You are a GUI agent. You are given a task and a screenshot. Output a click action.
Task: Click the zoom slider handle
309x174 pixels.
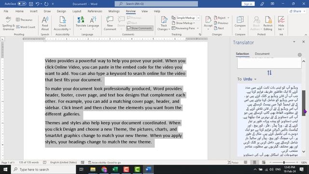pyautogui.click(x=284, y=162)
